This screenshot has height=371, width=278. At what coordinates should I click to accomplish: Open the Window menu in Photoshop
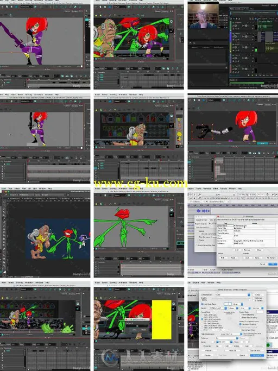(x=42, y=188)
